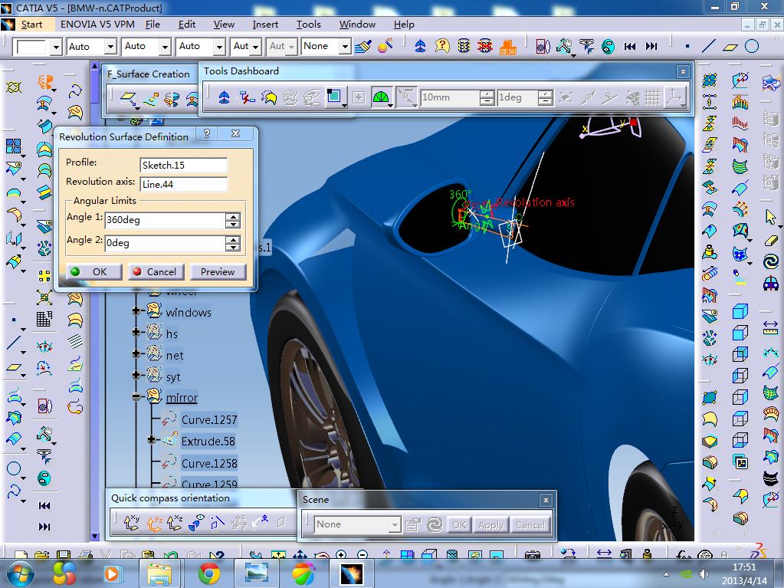784x588 pixels.
Task: Cancel the Revolution Surface Definition dialog
Action: click(x=156, y=271)
